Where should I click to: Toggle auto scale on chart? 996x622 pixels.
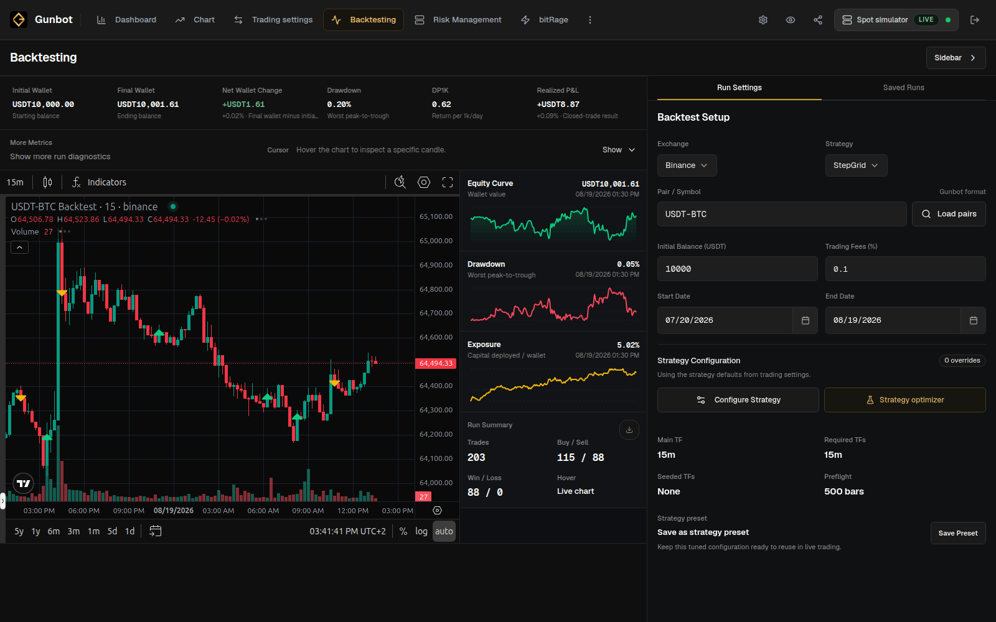pyautogui.click(x=444, y=531)
